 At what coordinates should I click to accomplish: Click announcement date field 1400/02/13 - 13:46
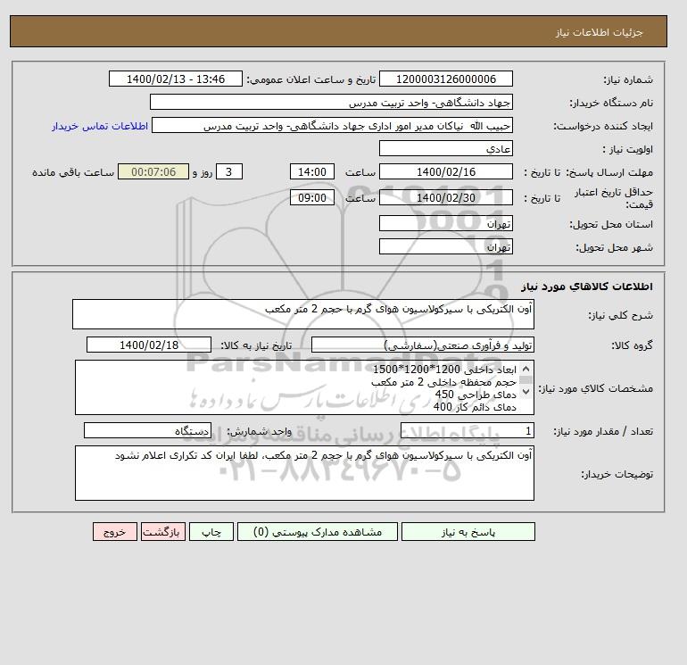pos(175,79)
